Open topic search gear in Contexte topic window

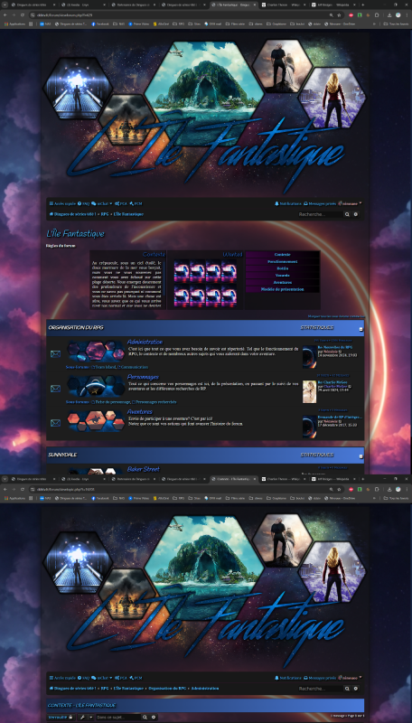(x=154, y=717)
